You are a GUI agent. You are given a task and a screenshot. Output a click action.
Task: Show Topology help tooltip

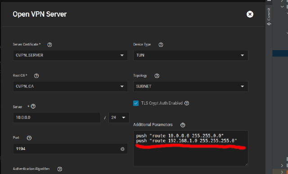pyautogui.click(x=157, y=76)
